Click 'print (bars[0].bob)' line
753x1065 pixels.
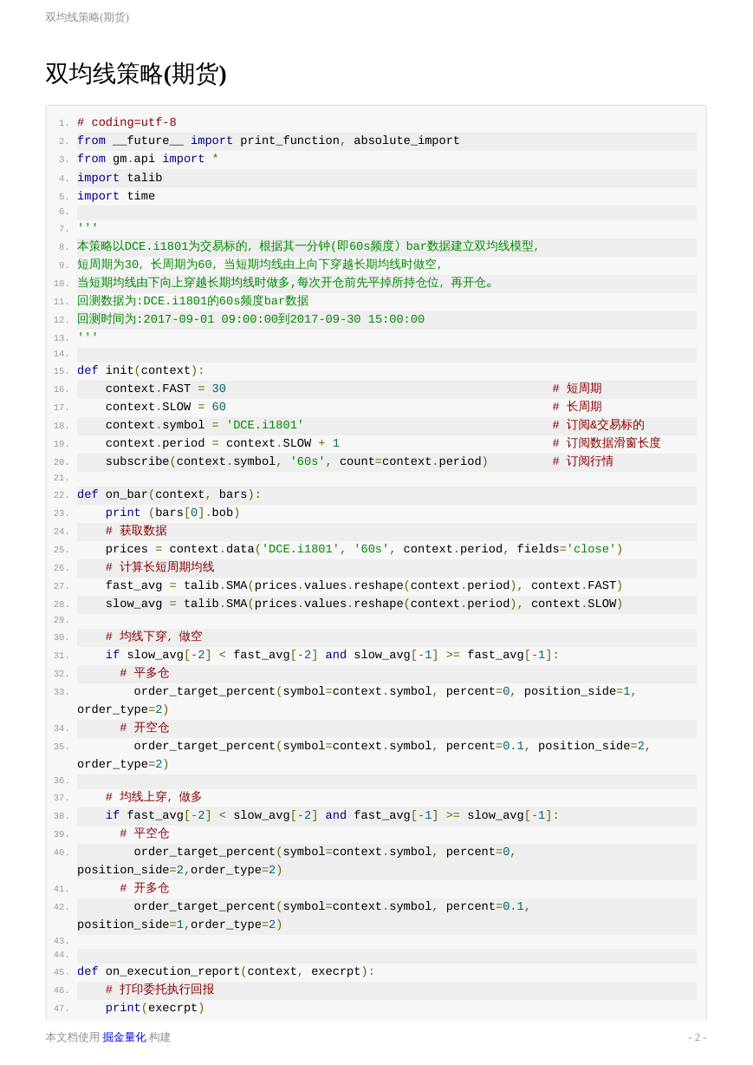pyautogui.click(x=172, y=513)
